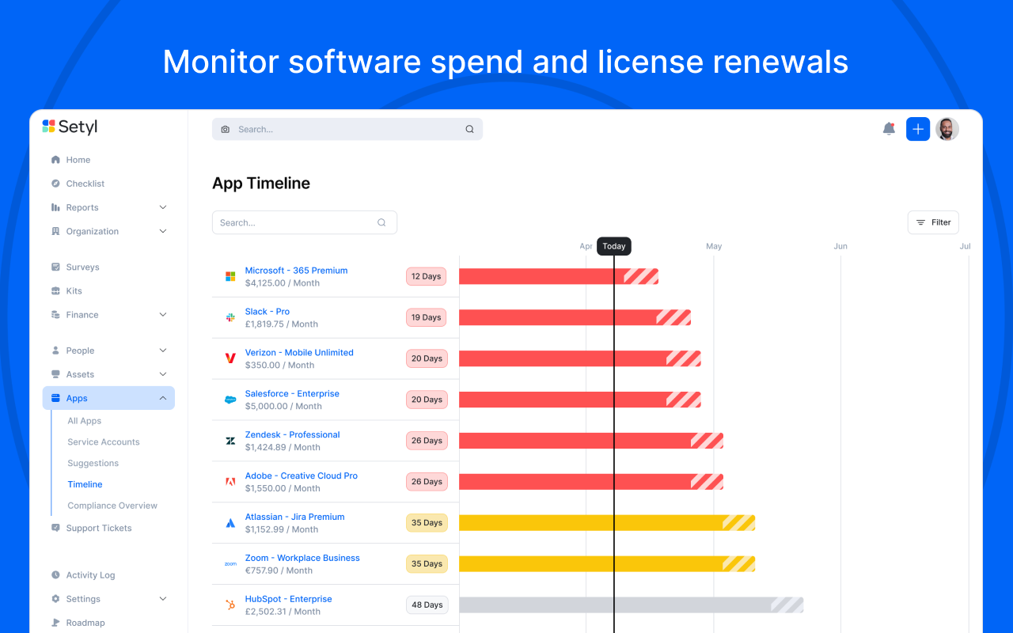Click the Filter button

(x=932, y=222)
